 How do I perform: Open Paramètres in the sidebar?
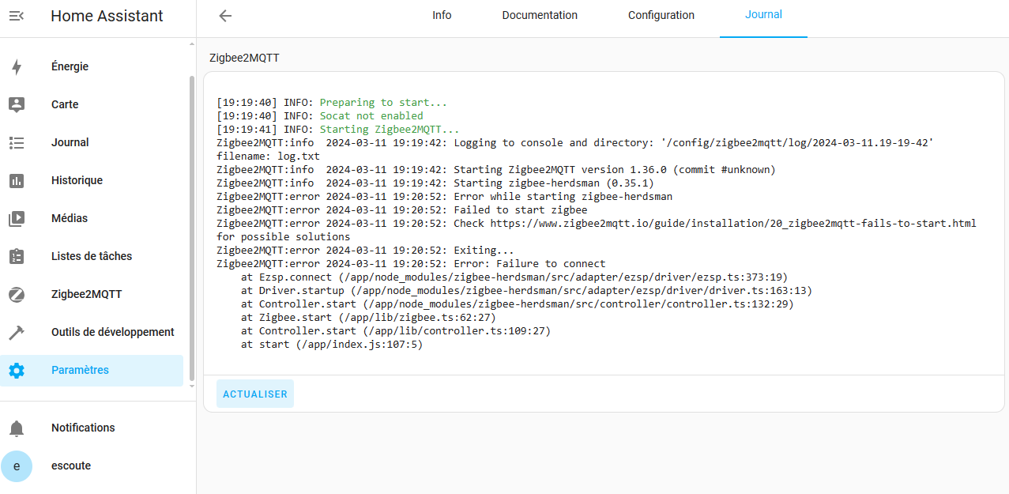(x=92, y=371)
